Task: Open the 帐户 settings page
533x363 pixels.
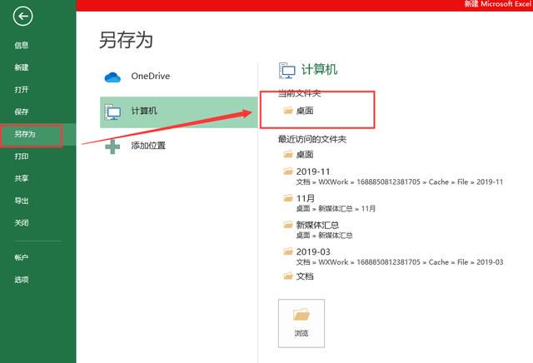Action: pyautogui.click(x=21, y=257)
